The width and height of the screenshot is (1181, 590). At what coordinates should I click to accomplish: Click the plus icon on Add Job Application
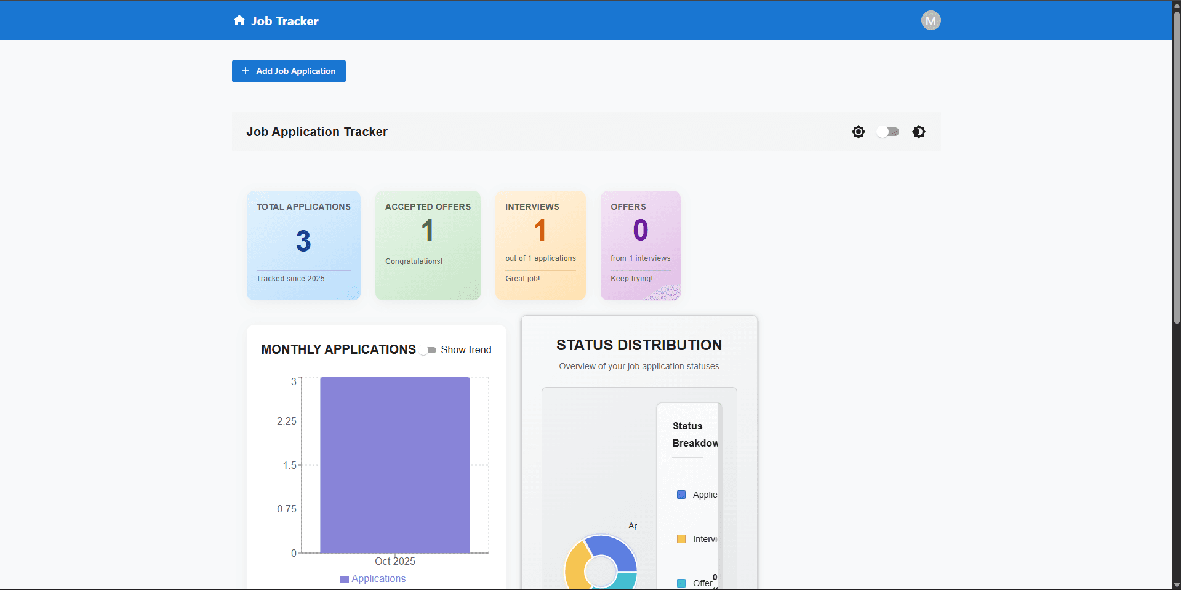246,71
